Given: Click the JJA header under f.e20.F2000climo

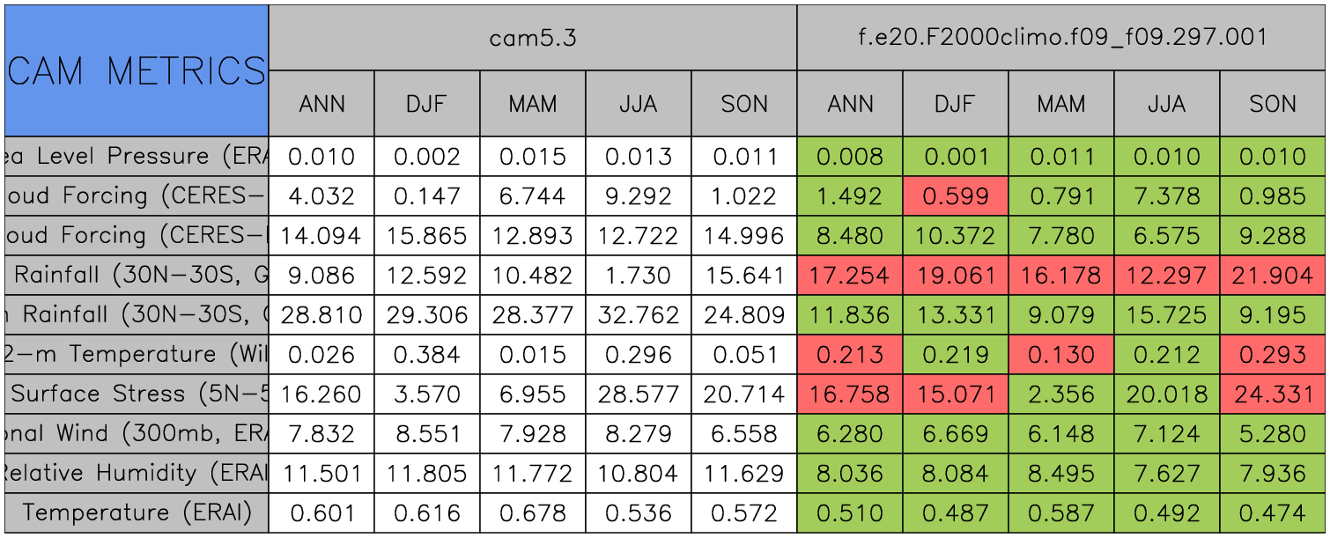Looking at the screenshot, I should 1167,104.
